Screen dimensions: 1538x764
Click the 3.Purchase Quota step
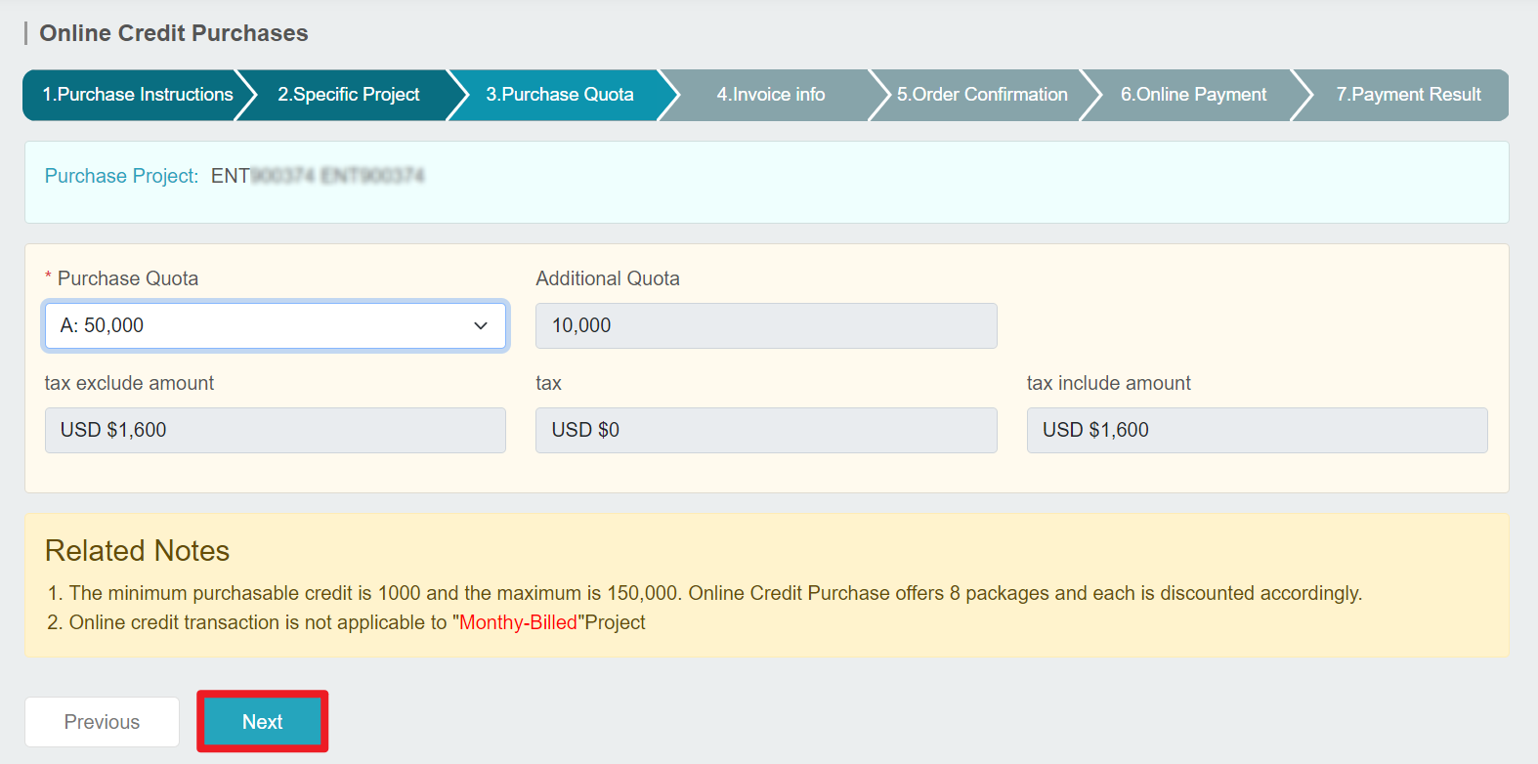(x=560, y=95)
